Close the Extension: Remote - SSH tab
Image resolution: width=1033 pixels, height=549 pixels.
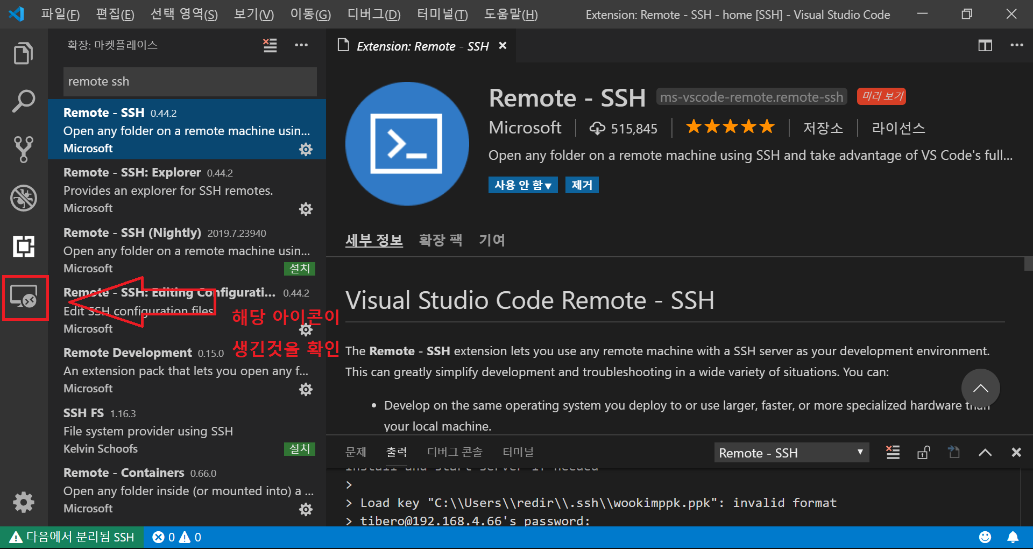click(x=503, y=46)
